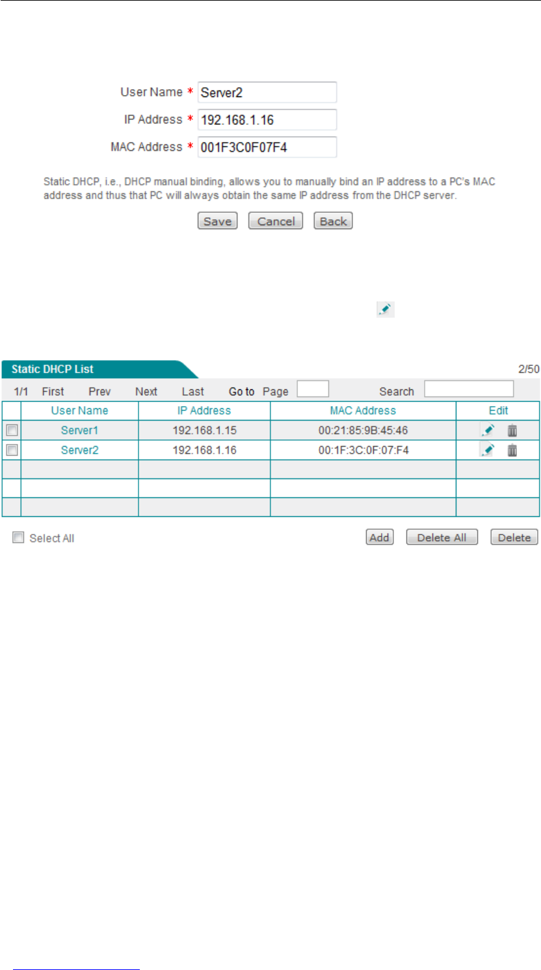Edit the Server1 entry with pencil icon
The height and width of the screenshot is (970, 541).
click(x=488, y=430)
